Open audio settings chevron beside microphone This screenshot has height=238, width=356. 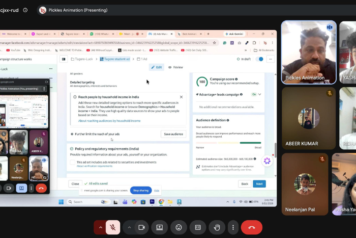click(101, 227)
